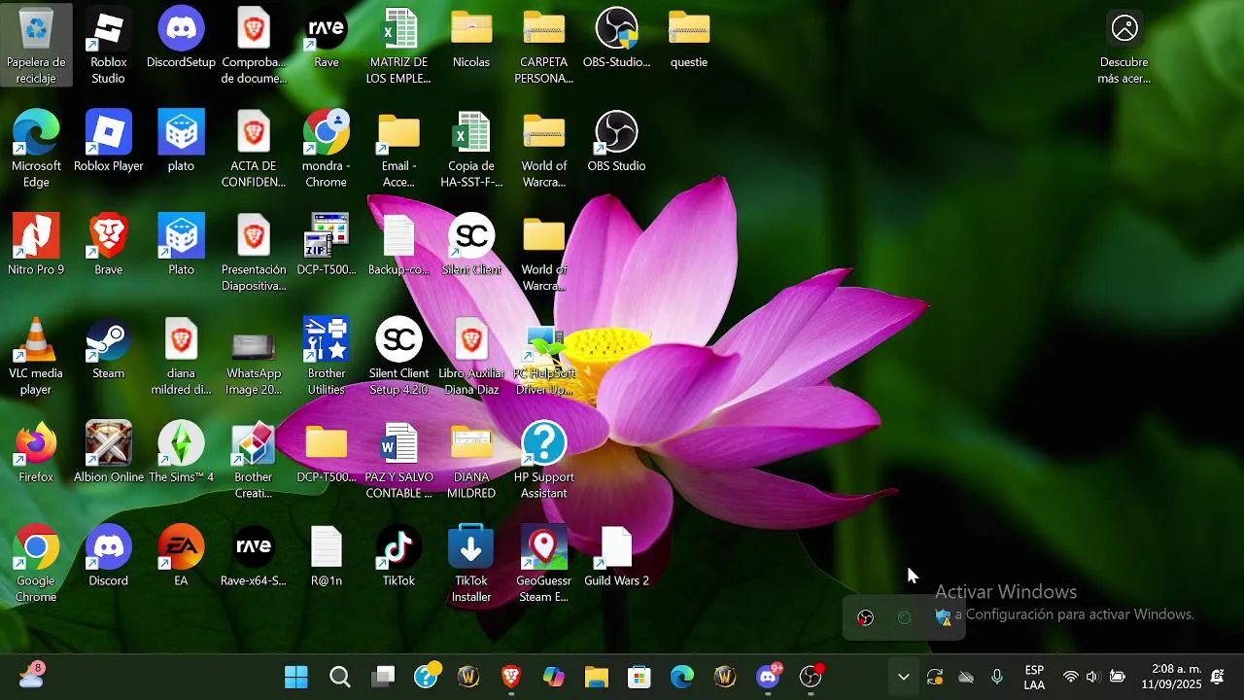
Task: Select the questie folder
Action: tap(689, 39)
